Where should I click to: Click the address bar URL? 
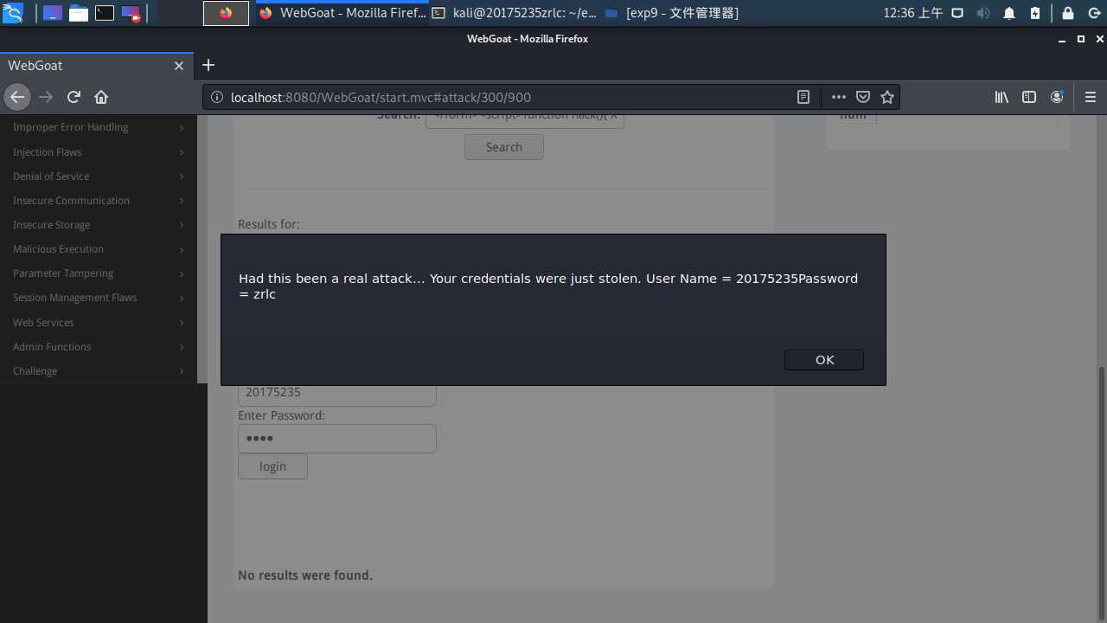tap(381, 98)
